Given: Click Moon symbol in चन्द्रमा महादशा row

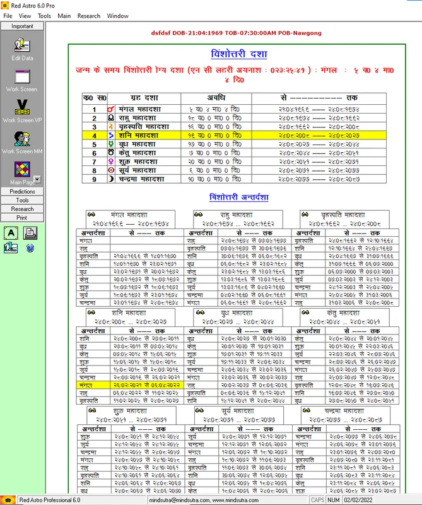Looking at the screenshot, I should pyautogui.click(x=111, y=179).
